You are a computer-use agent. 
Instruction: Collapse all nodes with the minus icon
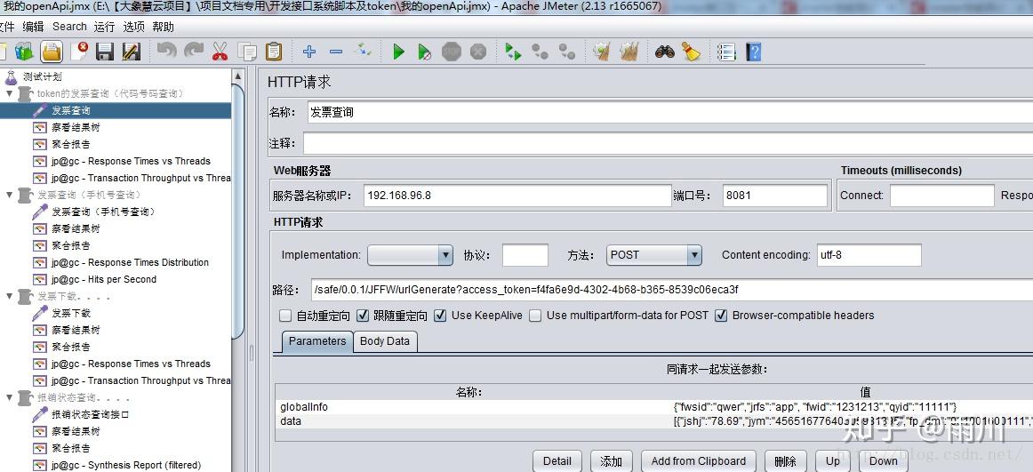[x=336, y=52]
